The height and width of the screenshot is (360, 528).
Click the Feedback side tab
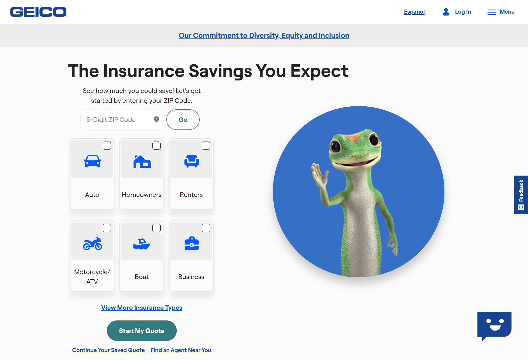(521, 195)
